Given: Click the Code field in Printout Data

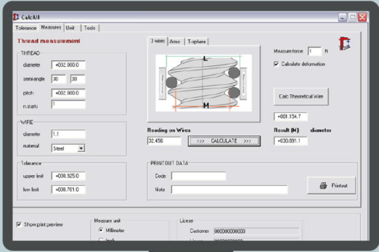Looking at the screenshot, I should 199,176.
